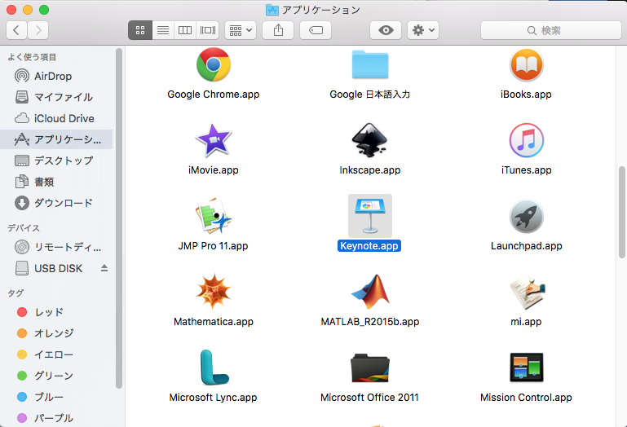
Task: Select MATLAB_R2015b.app icon
Action: [x=370, y=292]
